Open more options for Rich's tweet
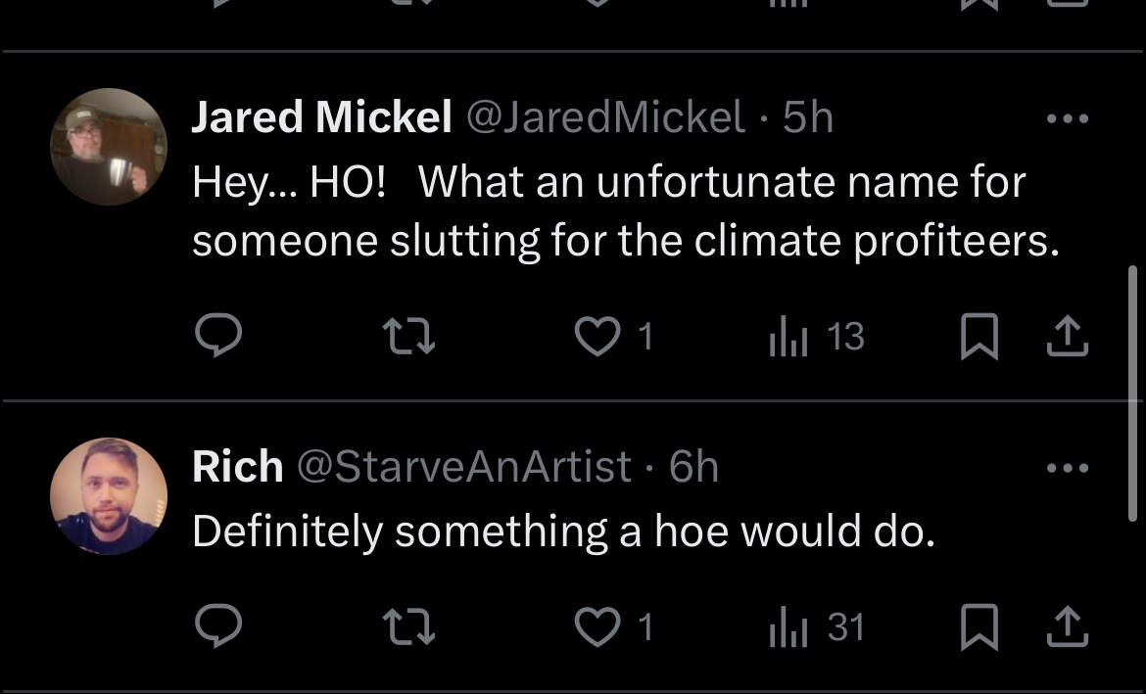This screenshot has width=1146, height=694. (x=1067, y=468)
